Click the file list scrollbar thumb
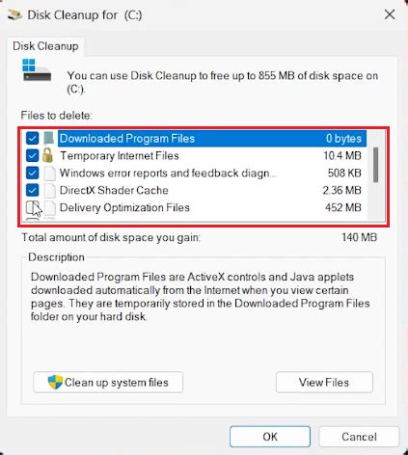Viewport: 408px width, 455px height. pyautogui.click(x=375, y=165)
